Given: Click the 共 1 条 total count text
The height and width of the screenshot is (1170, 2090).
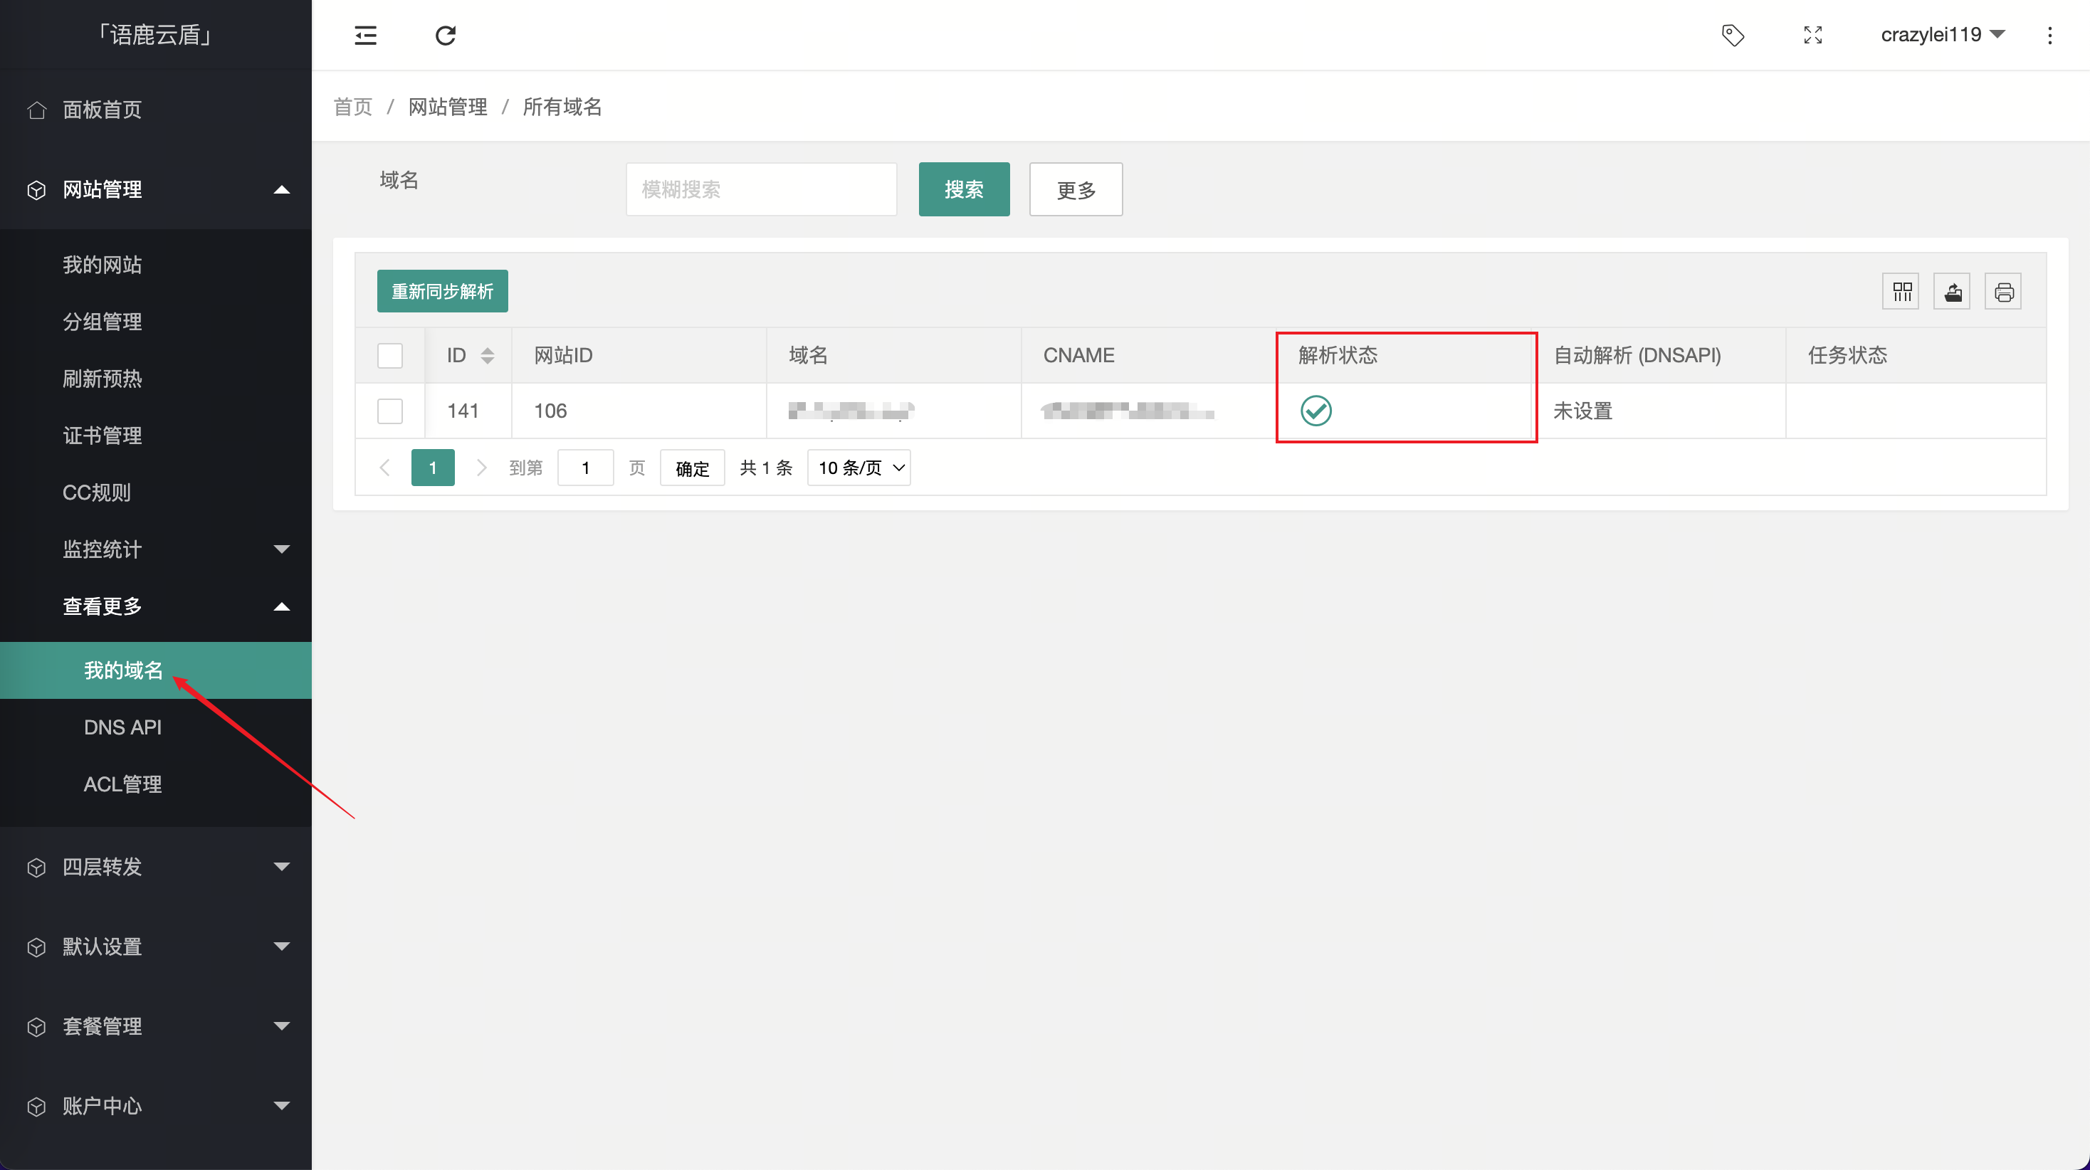Looking at the screenshot, I should click(x=766, y=468).
